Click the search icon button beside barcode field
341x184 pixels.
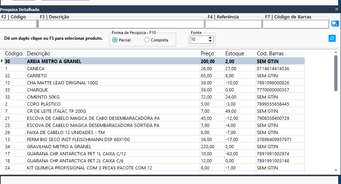point(335,23)
